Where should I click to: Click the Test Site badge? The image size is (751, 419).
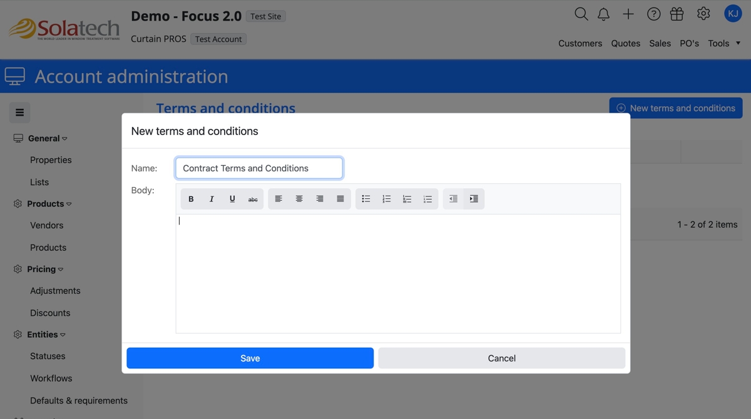(x=266, y=16)
